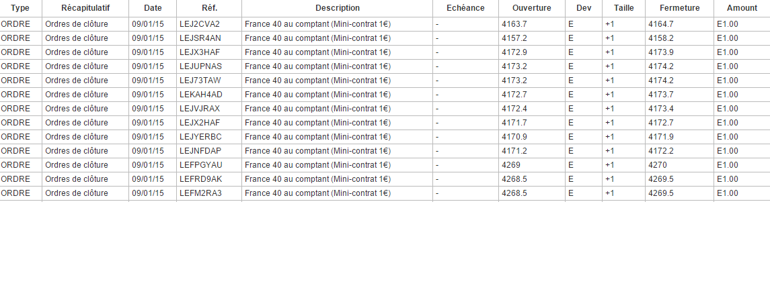Select the Taille column header
The image size is (770, 308).
pos(623,8)
